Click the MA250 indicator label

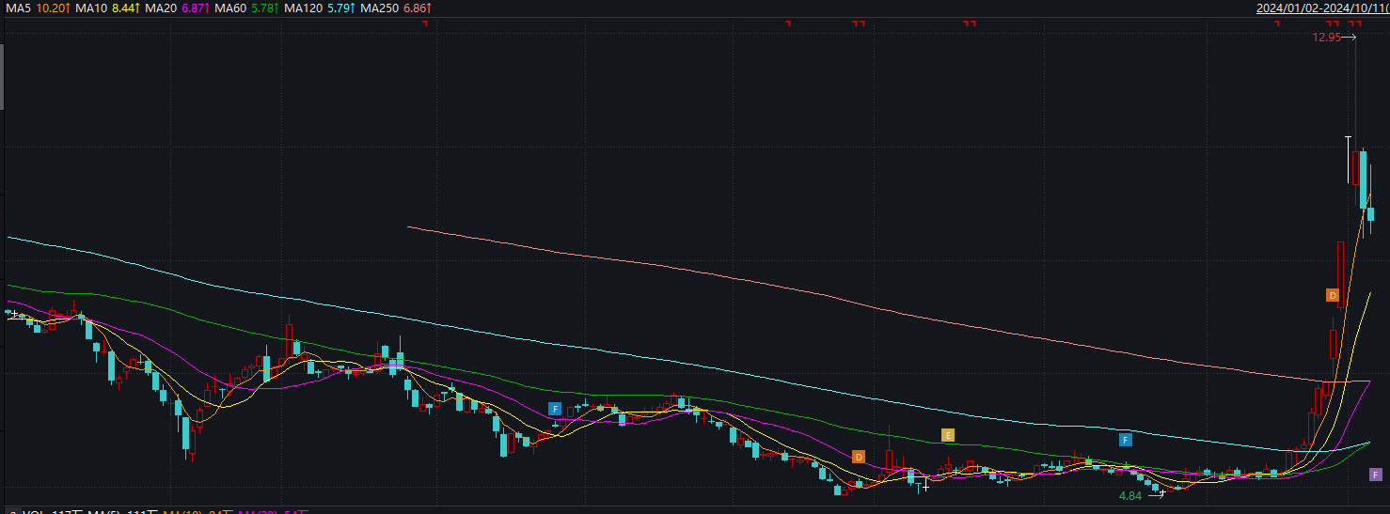click(381, 8)
